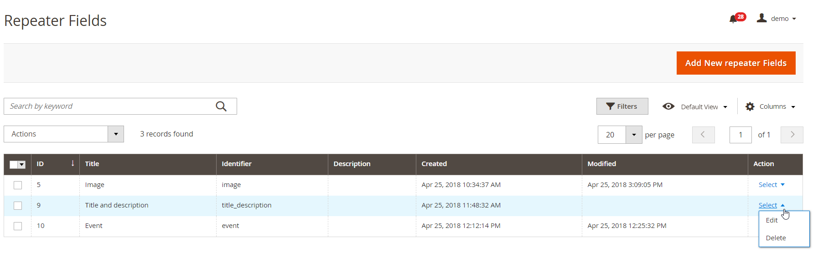813x253 pixels.
Task: Open Select link for Image row
Action: click(772, 185)
